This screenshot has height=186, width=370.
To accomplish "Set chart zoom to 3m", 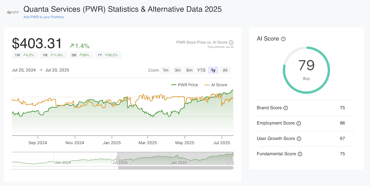I will pos(178,70).
